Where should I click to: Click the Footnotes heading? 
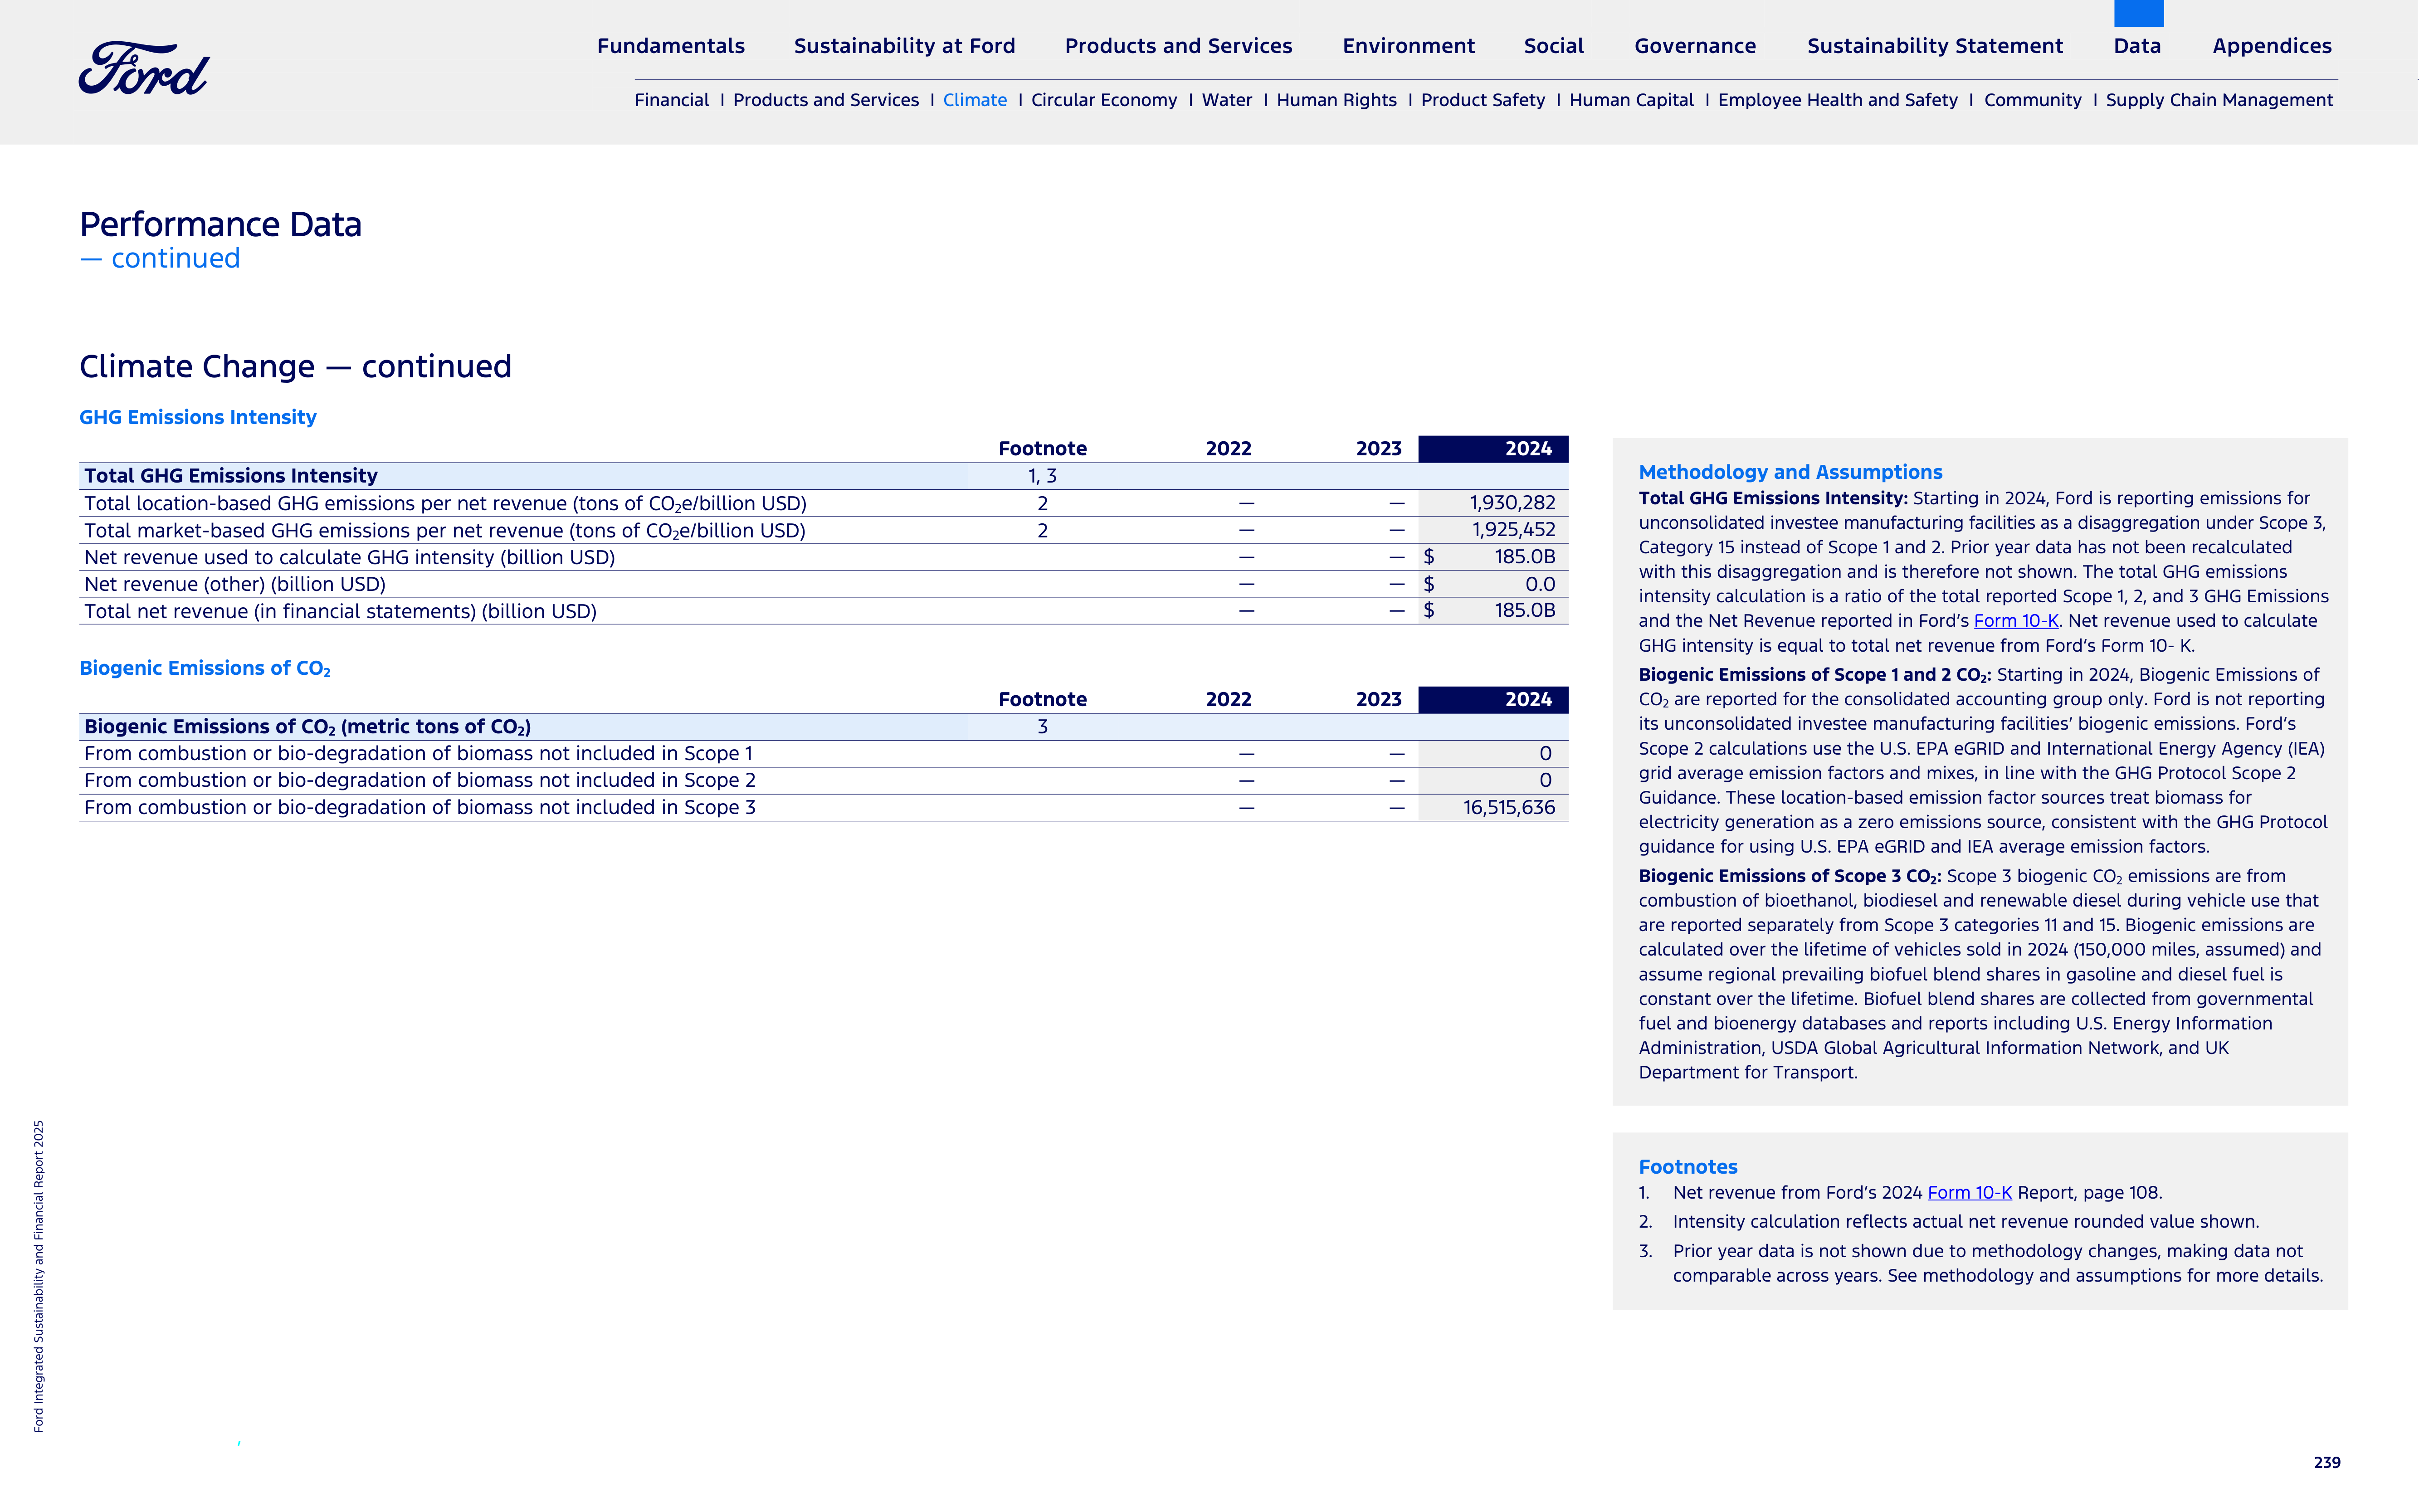coord(1687,1167)
